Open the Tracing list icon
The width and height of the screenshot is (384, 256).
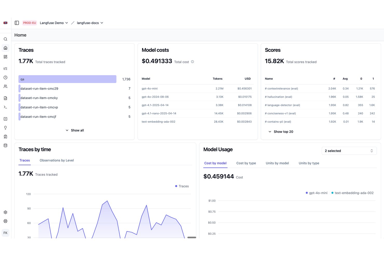coord(5,69)
